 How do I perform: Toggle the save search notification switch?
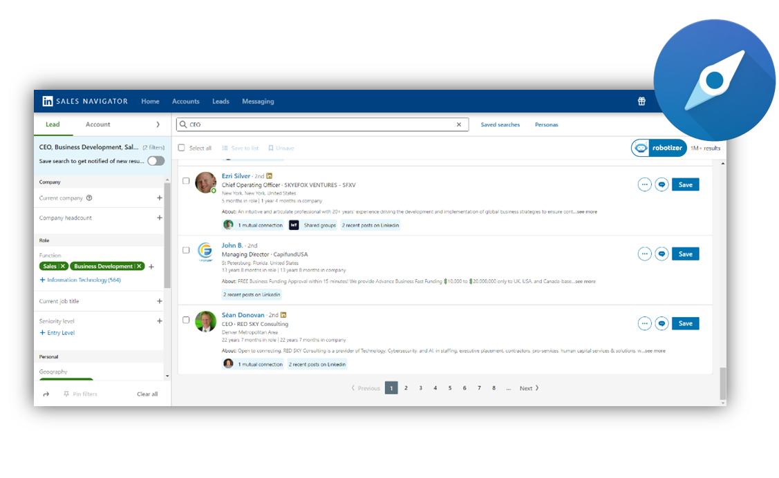coord(156,162)
